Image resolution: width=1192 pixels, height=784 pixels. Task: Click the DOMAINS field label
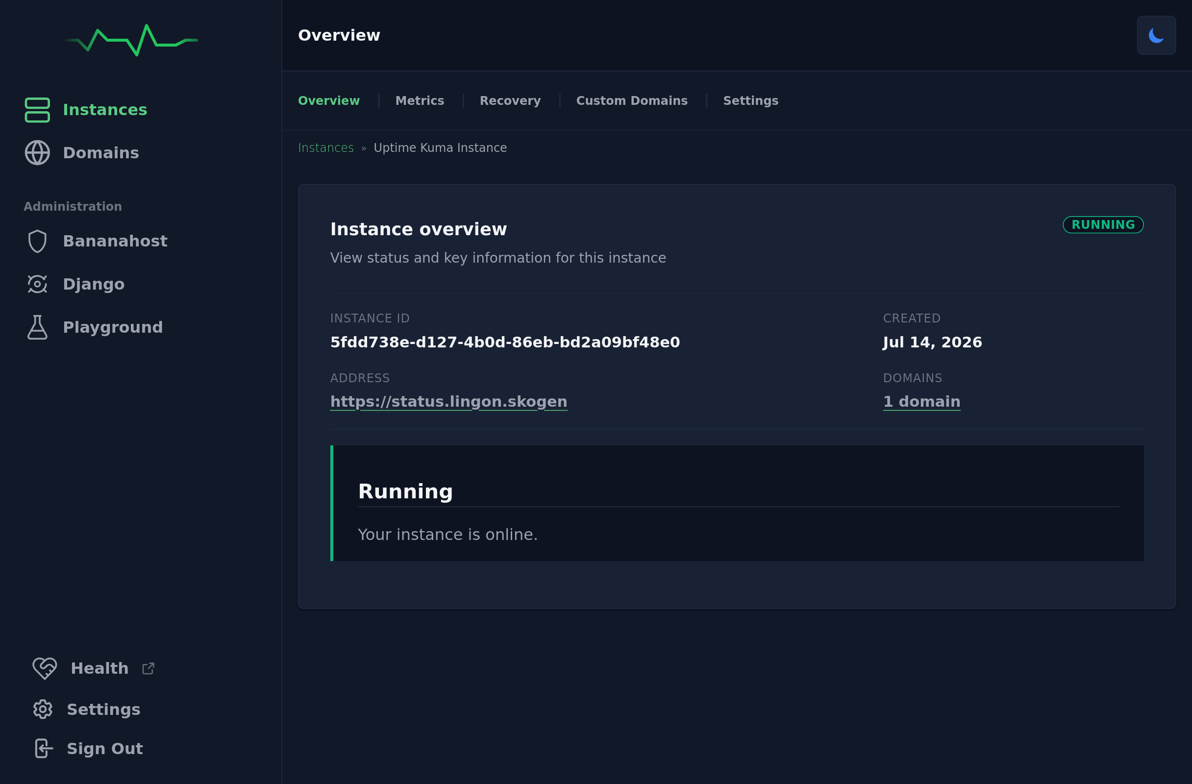tap(913, 378)
